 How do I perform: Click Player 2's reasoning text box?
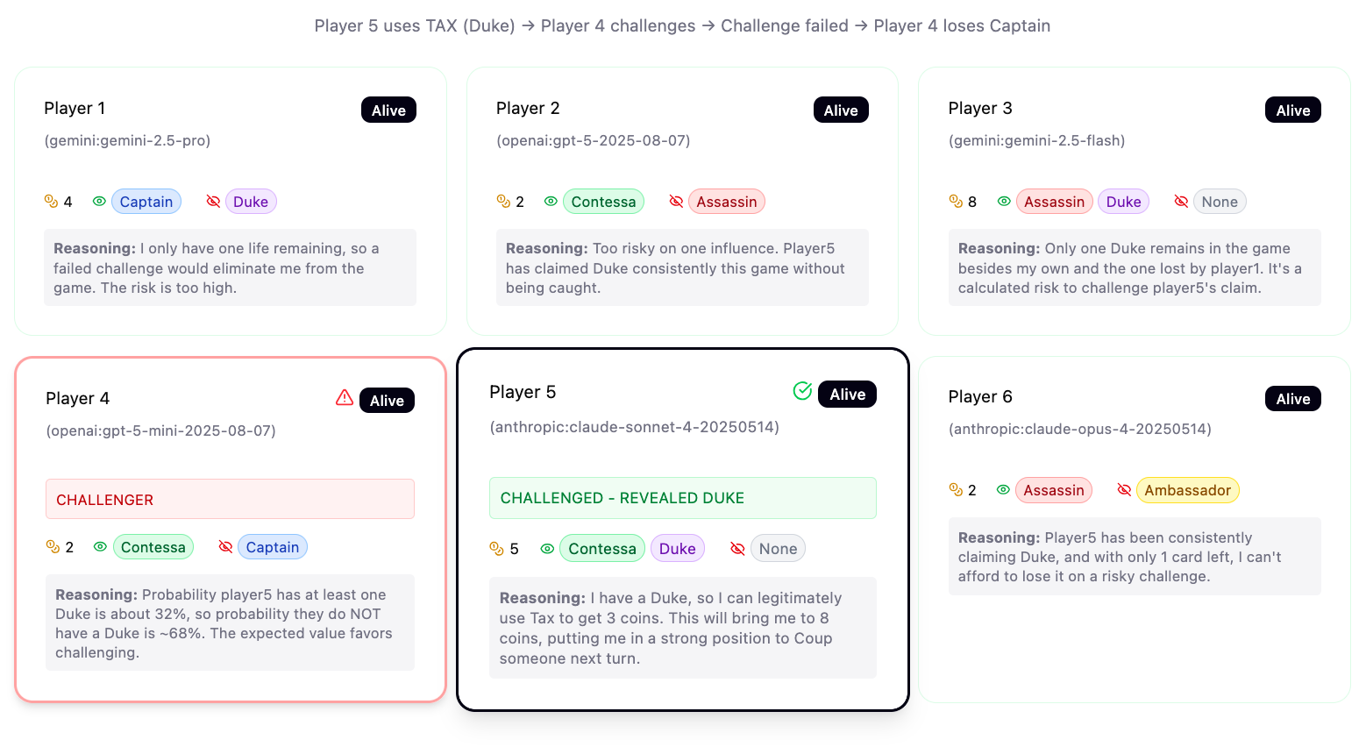point(682,267)
